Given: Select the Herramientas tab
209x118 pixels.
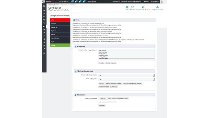Looking at the screenshot, I should (x=60, y=38).
